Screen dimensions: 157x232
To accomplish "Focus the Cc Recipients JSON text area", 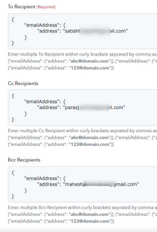I will pos(83,108).
